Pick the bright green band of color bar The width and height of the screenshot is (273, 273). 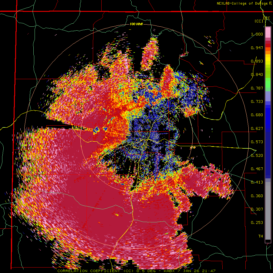(268, 82)
